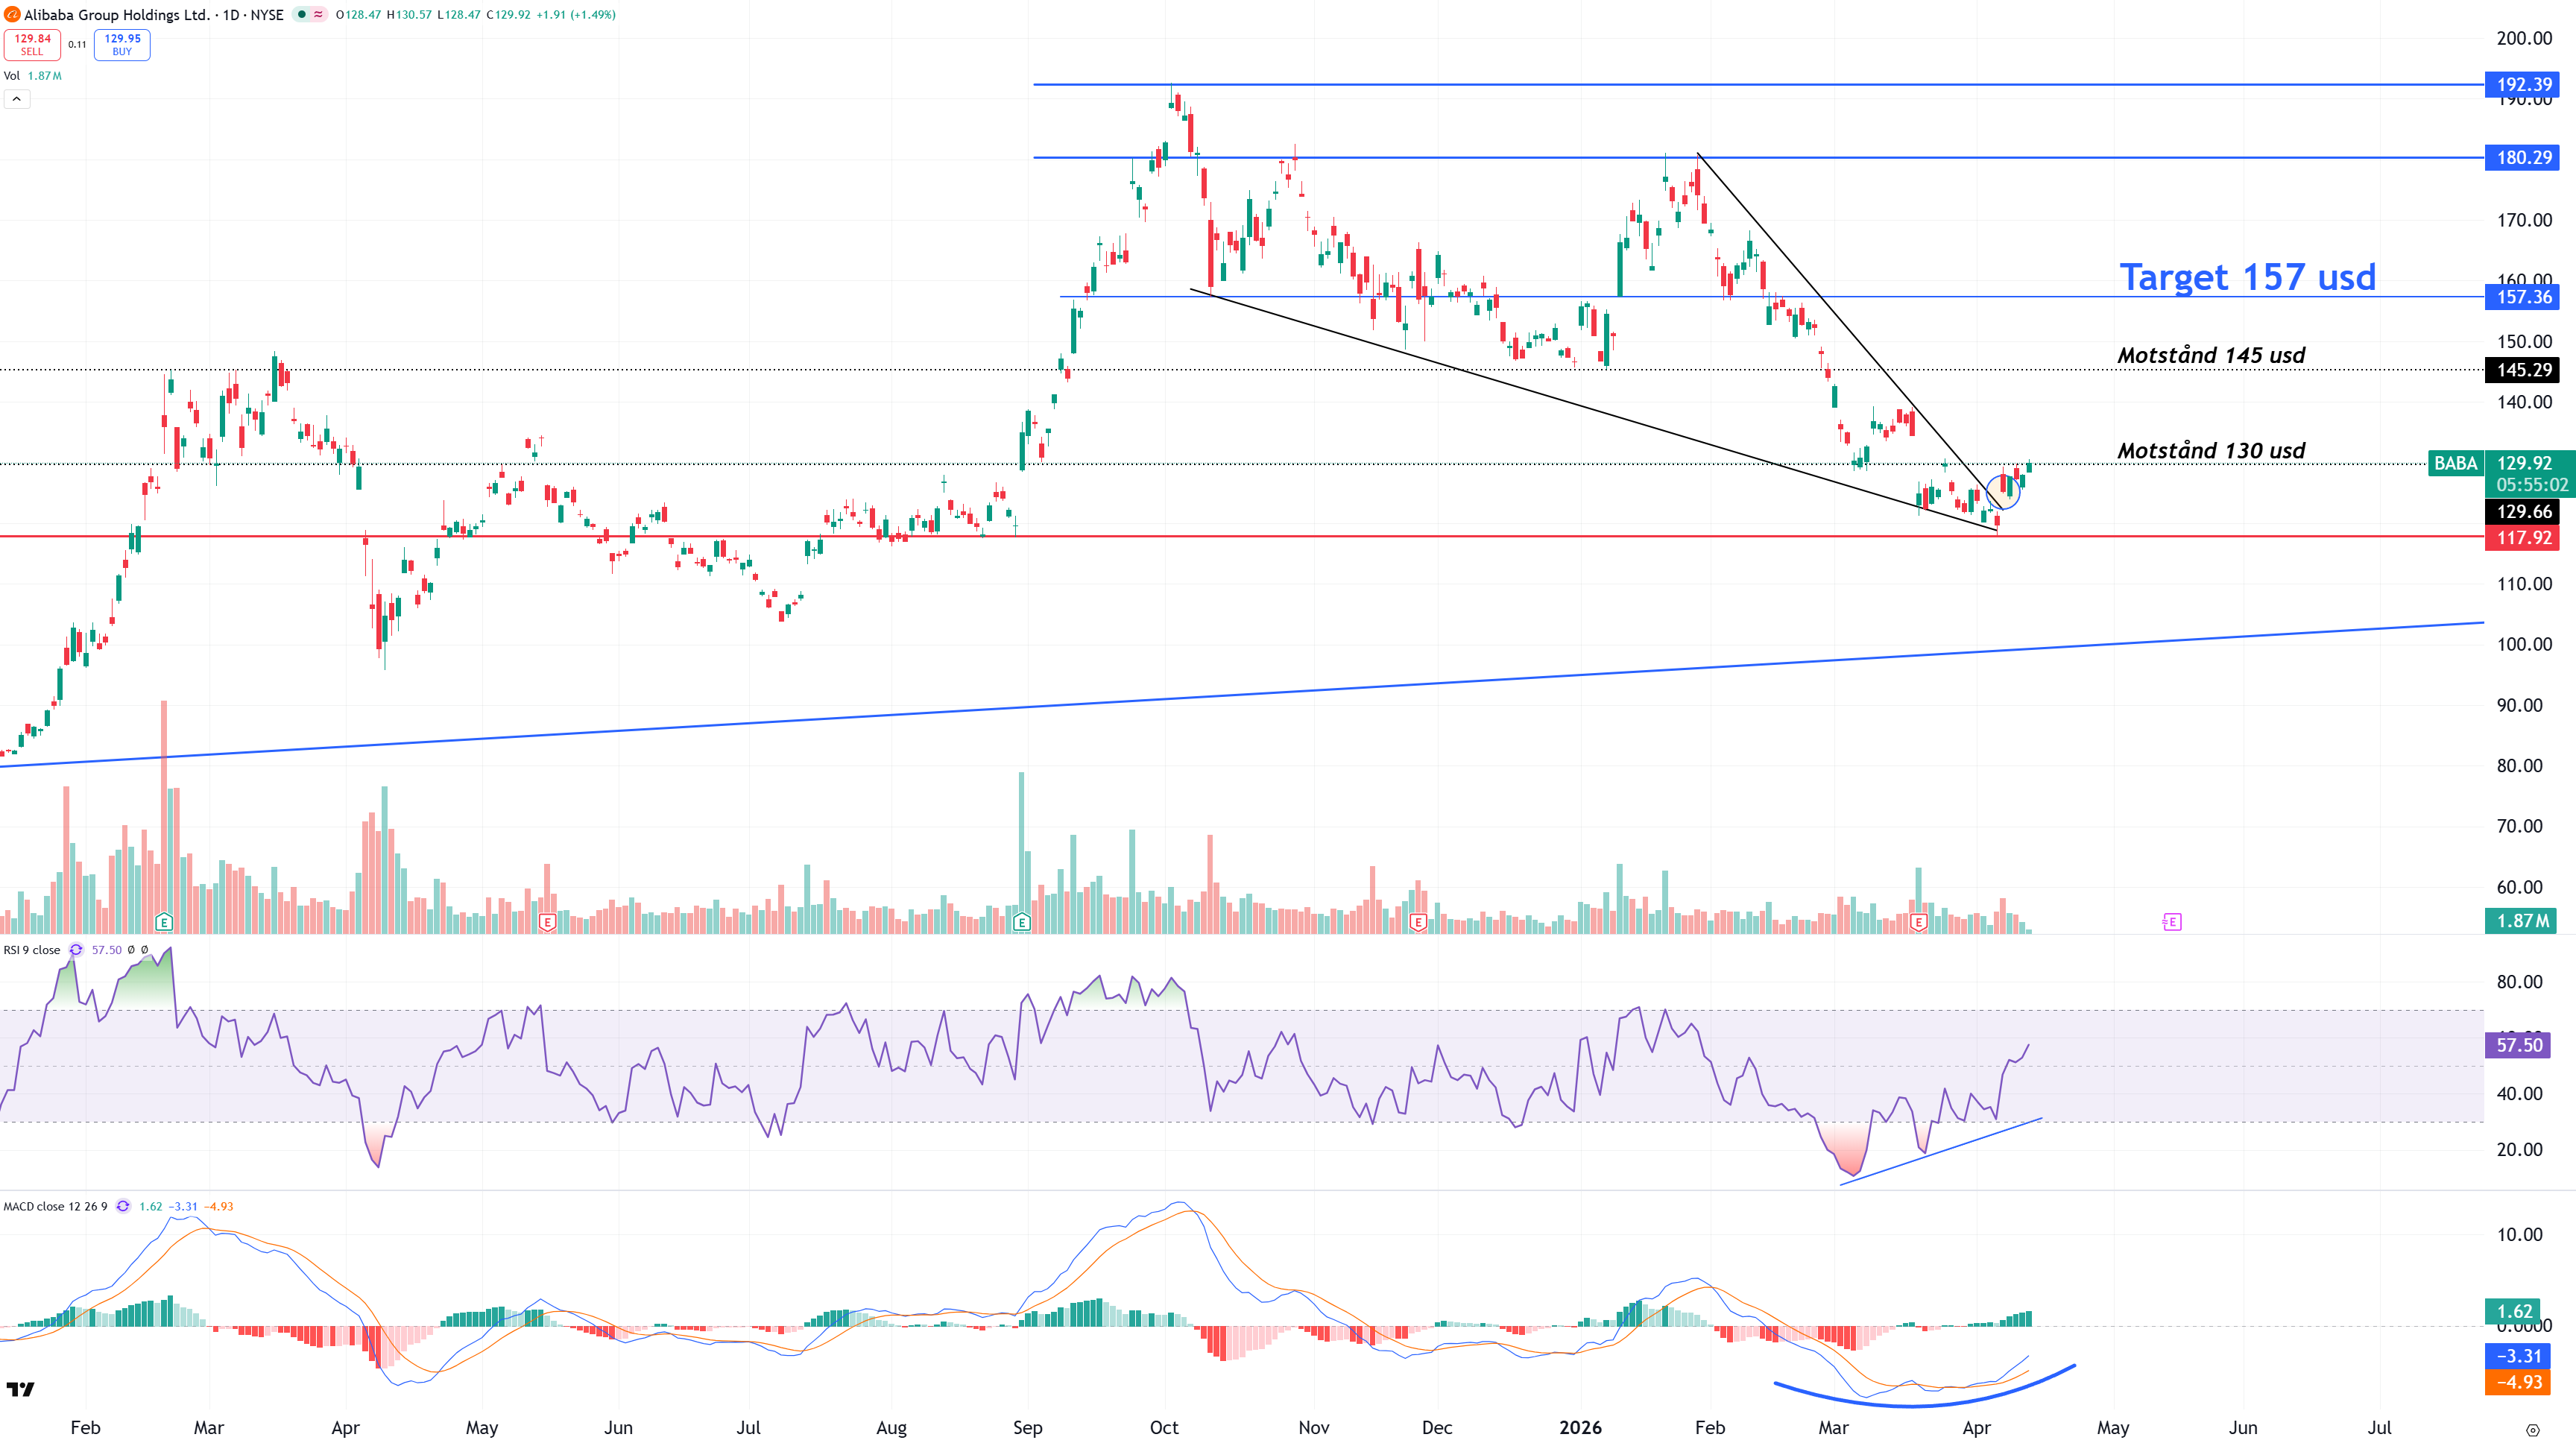Collapse the indicator legend with chevron
Screen dimensions: 2576x1446
point(17,99)
